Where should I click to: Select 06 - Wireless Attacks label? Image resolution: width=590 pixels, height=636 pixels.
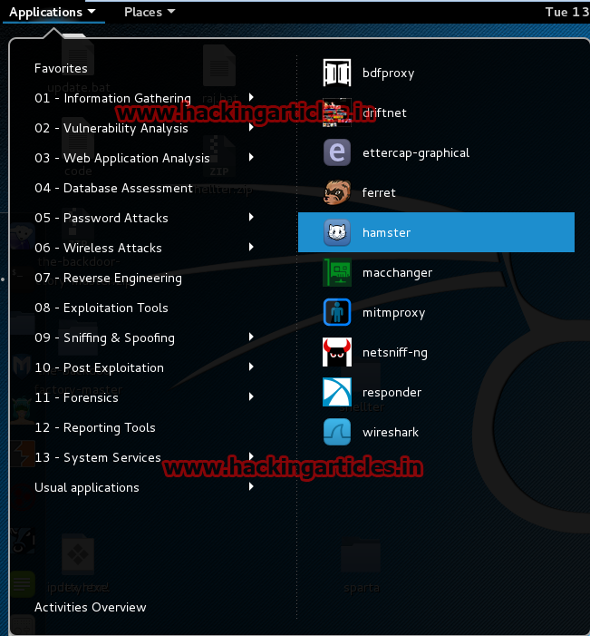click(x=98, y=248)
